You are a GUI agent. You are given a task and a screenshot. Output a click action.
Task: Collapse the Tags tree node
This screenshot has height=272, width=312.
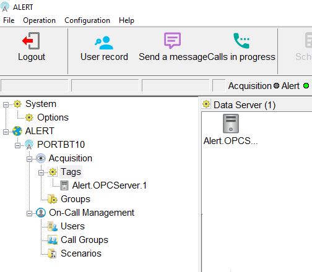pos(41,172)
